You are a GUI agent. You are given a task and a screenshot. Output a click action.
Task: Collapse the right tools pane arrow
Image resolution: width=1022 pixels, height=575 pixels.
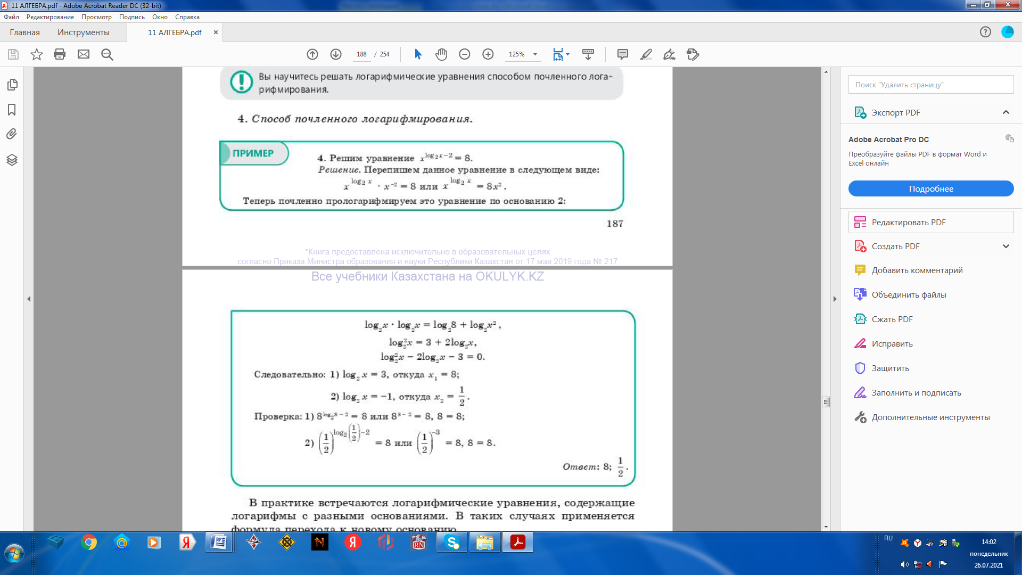[x=835, y=299]
